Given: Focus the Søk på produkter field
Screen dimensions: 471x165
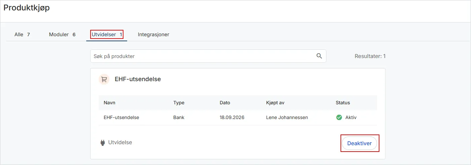Looking at the screenshot, I should coord(208,56).
